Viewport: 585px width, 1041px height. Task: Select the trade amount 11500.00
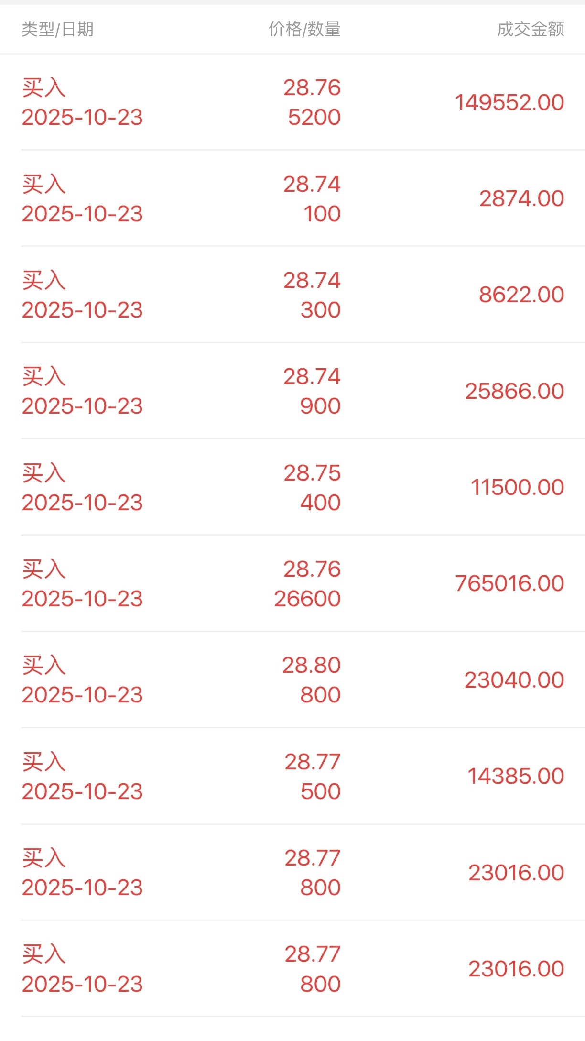click(x=518, y=487)
